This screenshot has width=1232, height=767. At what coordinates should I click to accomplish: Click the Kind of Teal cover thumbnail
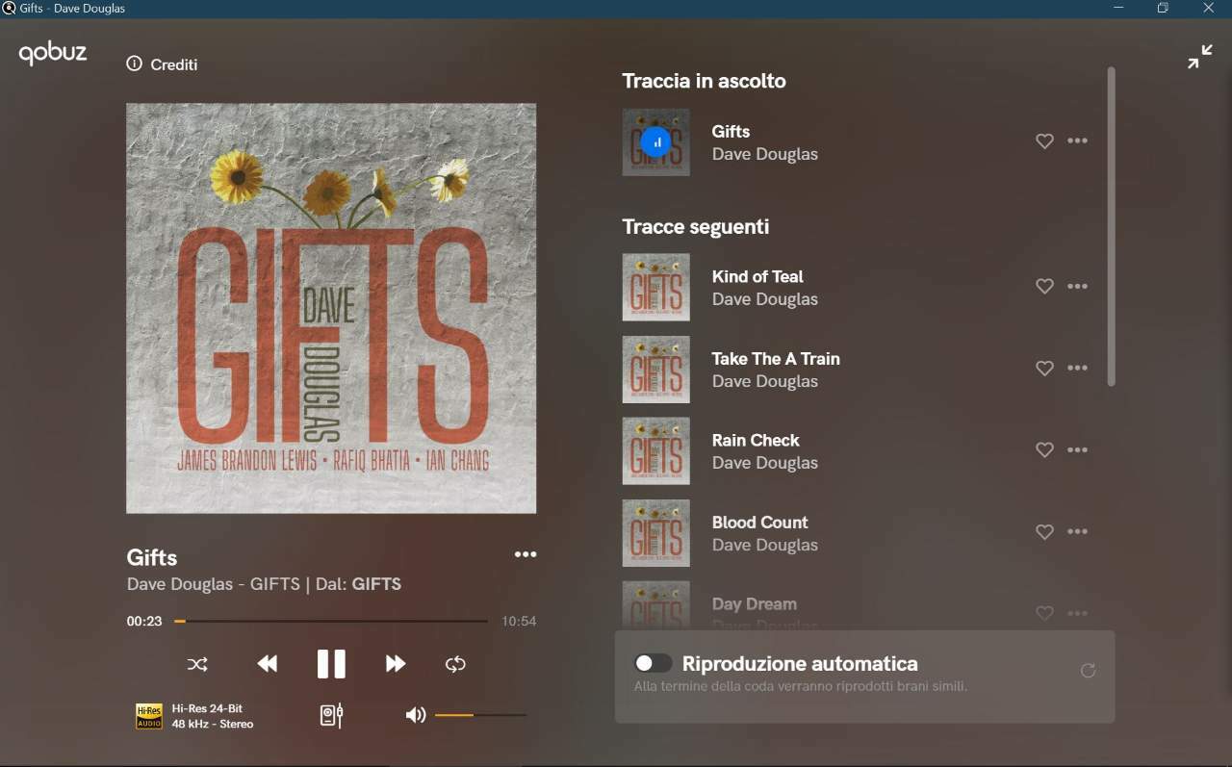point(655,287)
